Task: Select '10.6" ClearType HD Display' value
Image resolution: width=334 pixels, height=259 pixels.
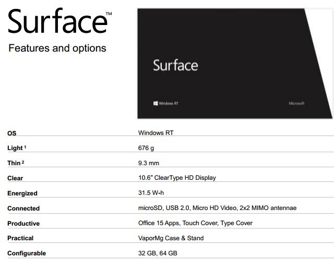Action: 177,178
